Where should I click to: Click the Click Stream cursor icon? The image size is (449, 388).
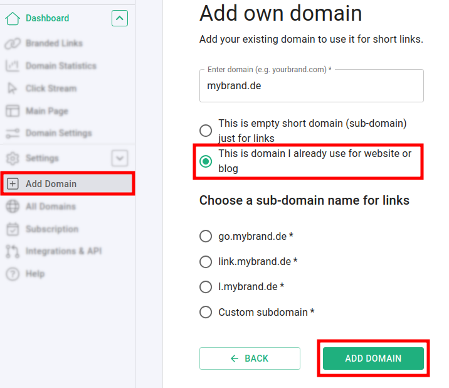point(13,89)
